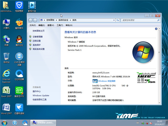Launch Internet Explorer from the taskbar

pyautogui.click(x=15, y=123)
